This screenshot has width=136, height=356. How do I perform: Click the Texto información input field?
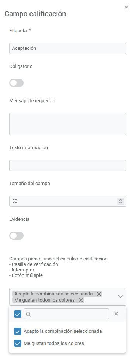[x=68, y=165]
